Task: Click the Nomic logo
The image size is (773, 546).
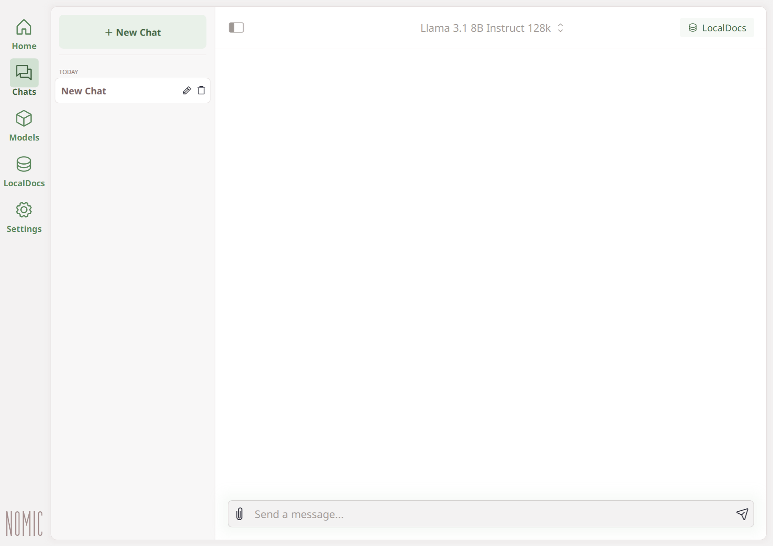Action: (x=24, y=523)
